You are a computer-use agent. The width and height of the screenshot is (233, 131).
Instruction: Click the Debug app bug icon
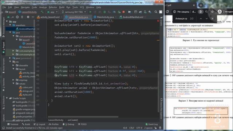[x=104, y=12]
